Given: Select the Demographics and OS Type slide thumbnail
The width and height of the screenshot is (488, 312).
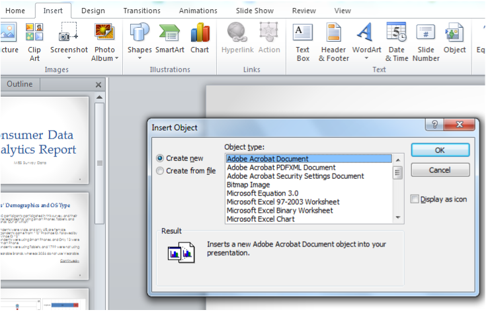Looking at the screenshot, I should point(44,236).
